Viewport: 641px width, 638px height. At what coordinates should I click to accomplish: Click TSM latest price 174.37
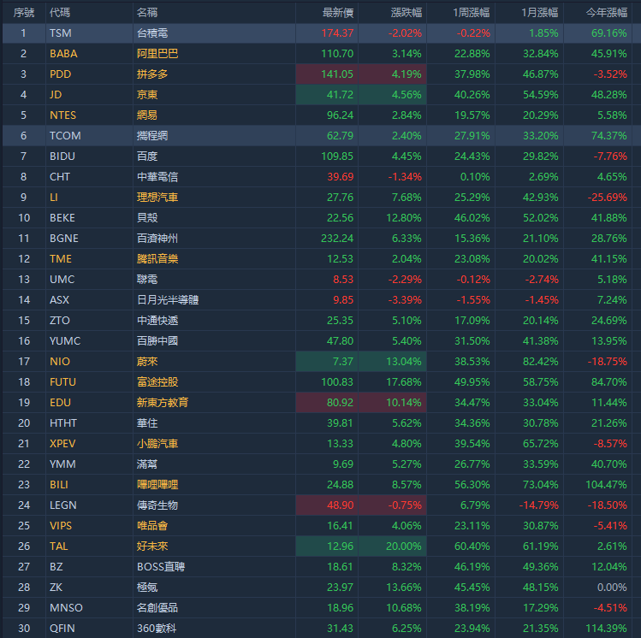[x=337, y=33]
